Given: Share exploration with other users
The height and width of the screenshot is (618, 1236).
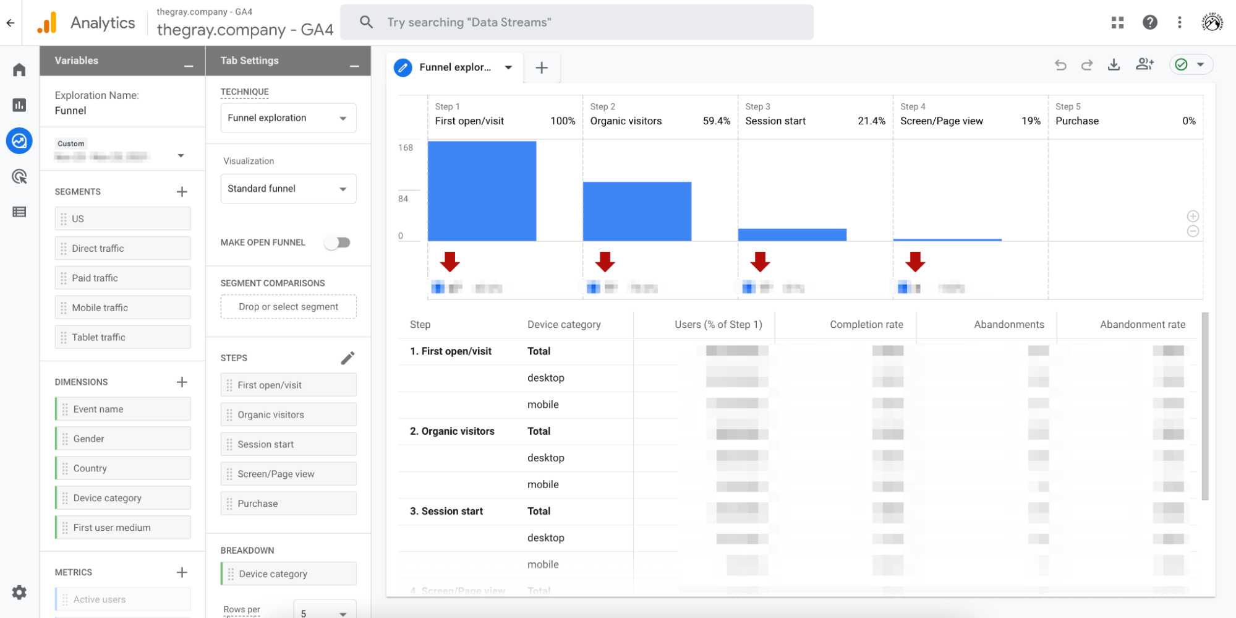Looking at the screenshot, I should (x=1144, y=64).
